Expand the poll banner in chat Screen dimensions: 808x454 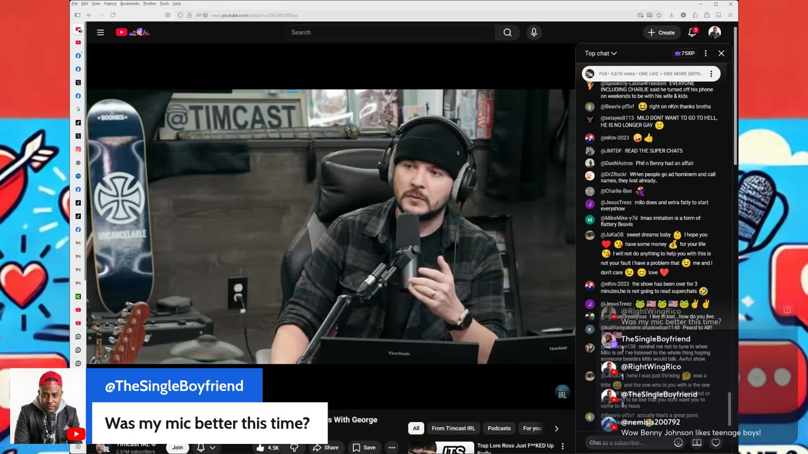(651, 74)
